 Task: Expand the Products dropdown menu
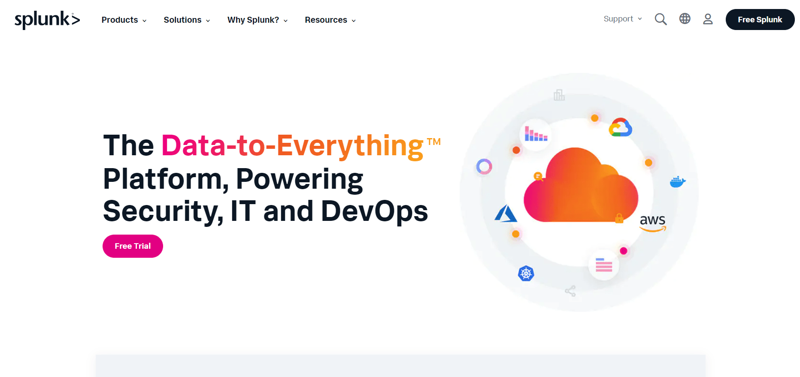124,20
